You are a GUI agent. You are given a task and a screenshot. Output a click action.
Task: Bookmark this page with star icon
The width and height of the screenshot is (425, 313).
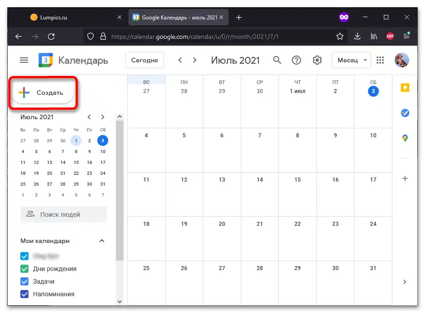tap(340, 36)
